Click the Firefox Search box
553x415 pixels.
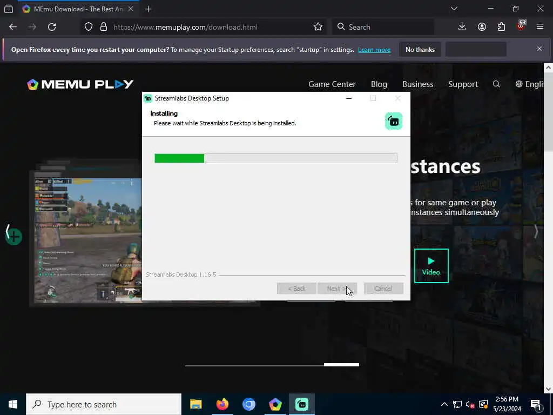383,27
